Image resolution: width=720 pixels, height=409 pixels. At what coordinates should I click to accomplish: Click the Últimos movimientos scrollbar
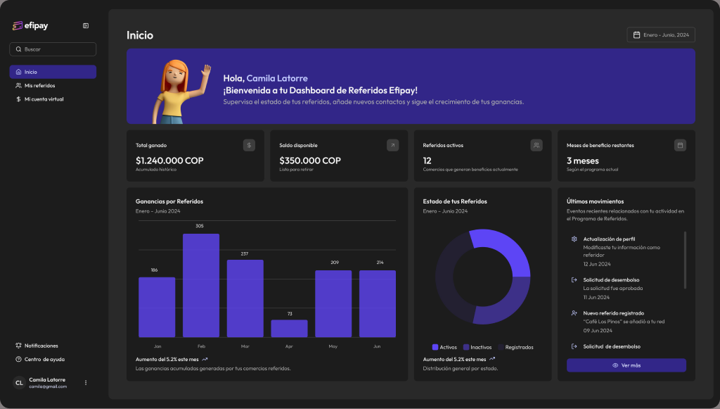(685, 260)
